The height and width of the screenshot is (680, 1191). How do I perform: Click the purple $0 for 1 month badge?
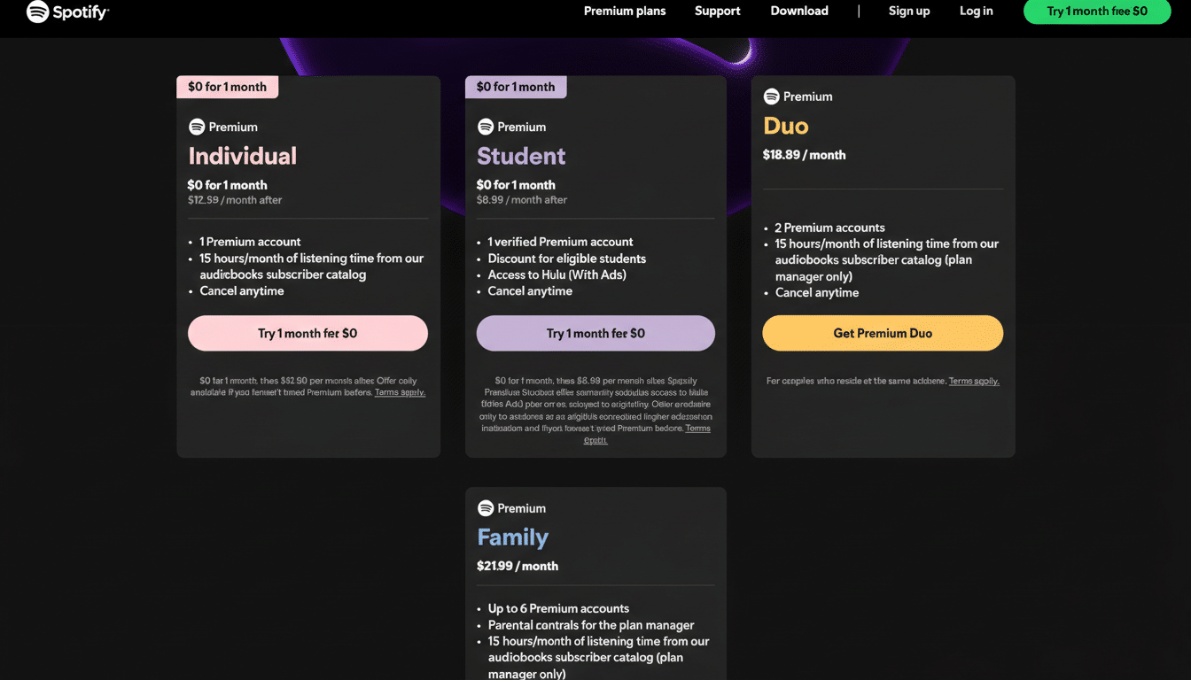click(x=516, y=87)
